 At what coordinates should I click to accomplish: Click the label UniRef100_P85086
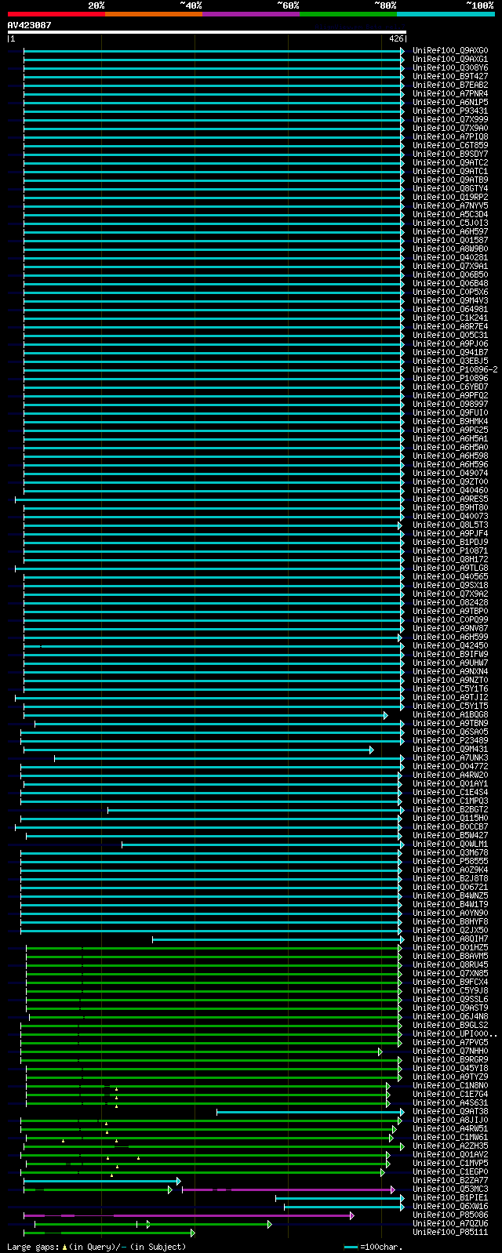pos(450,1215)
